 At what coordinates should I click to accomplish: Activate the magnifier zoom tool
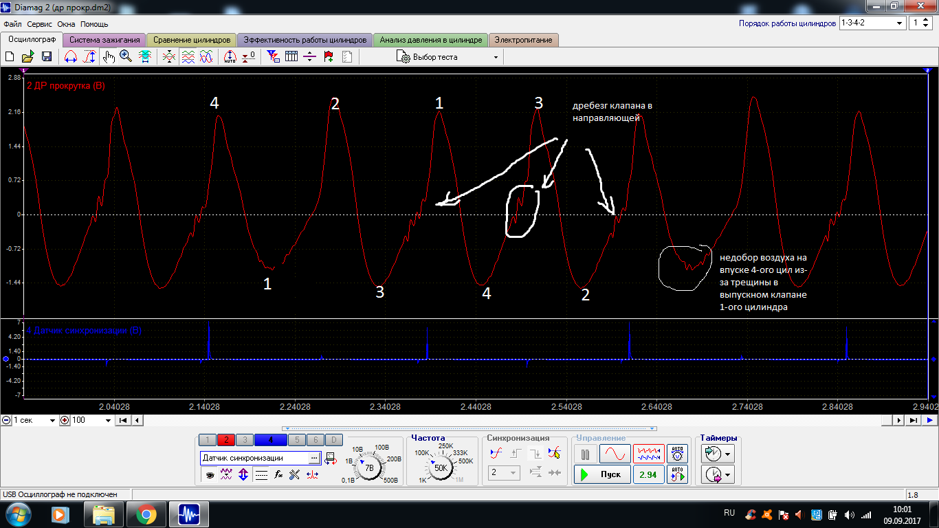point(126,57)
